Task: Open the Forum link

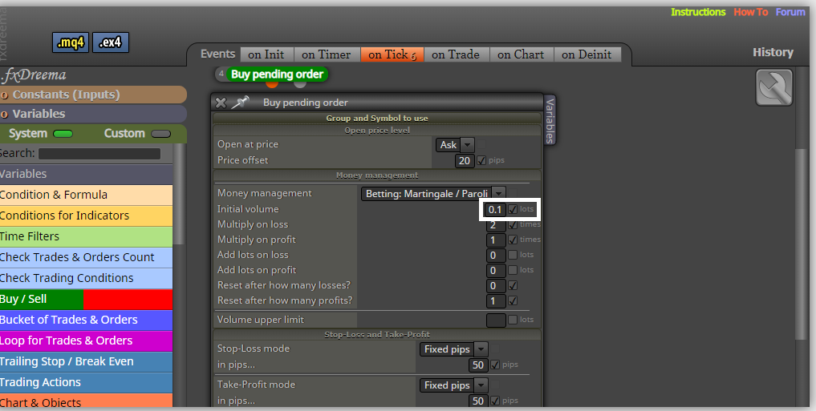Action: point(790,12)
